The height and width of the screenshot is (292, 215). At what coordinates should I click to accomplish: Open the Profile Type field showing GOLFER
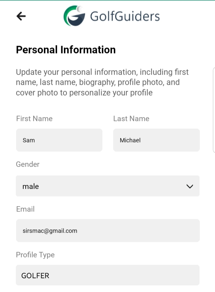[x=107, y=275]
